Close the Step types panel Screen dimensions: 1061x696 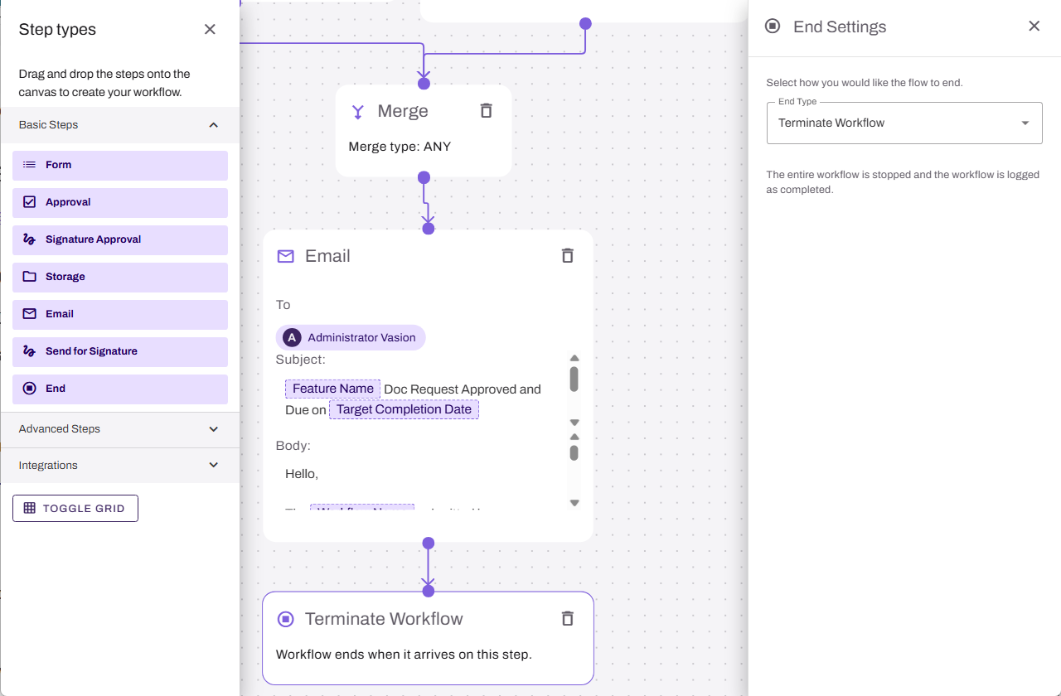click(x=210, y=30)
